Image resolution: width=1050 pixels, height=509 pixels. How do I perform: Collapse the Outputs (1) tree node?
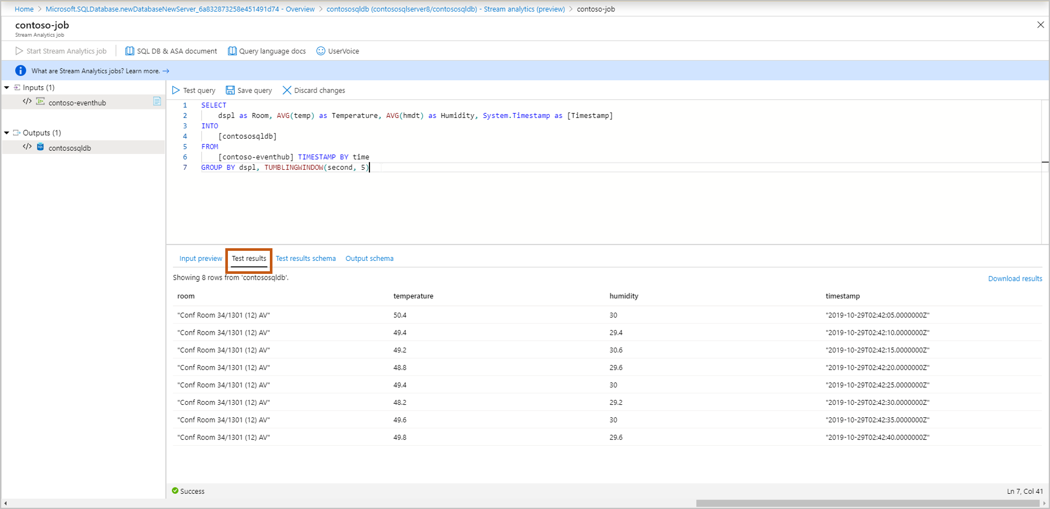coord(7,133)
